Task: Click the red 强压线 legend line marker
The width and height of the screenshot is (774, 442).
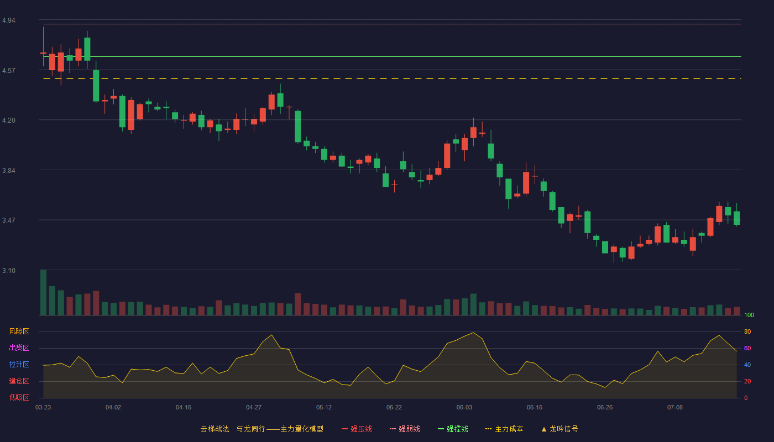Action: click(344, 429)
